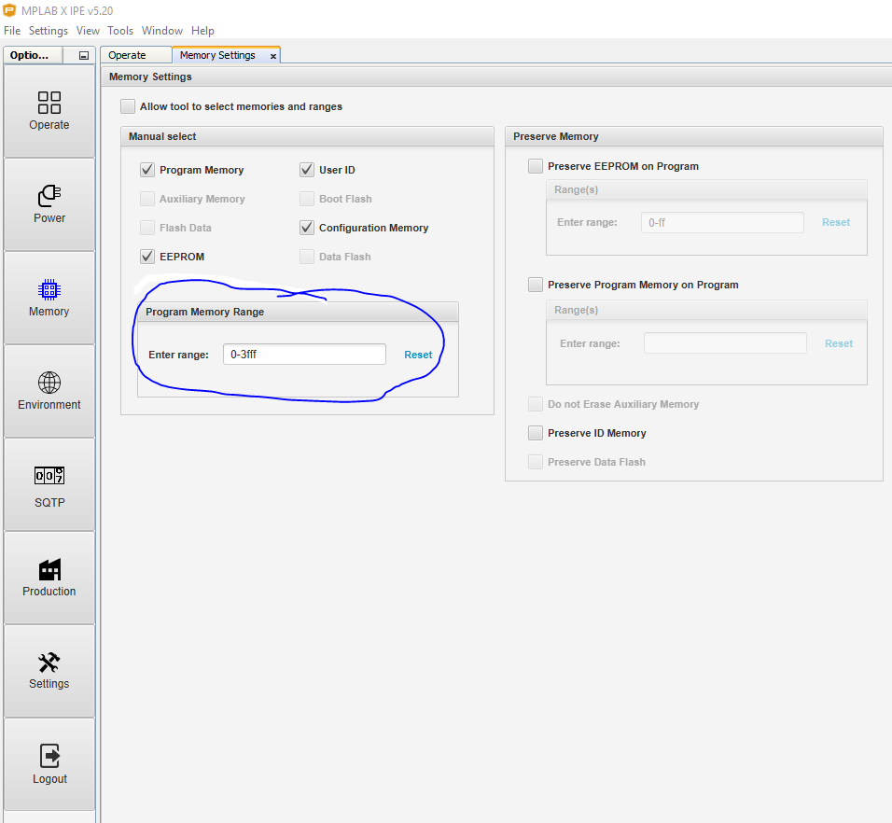The height and width of the screenshot is (823, 892).
Task: Click the Program Memory Range heading
Action: 204,312
